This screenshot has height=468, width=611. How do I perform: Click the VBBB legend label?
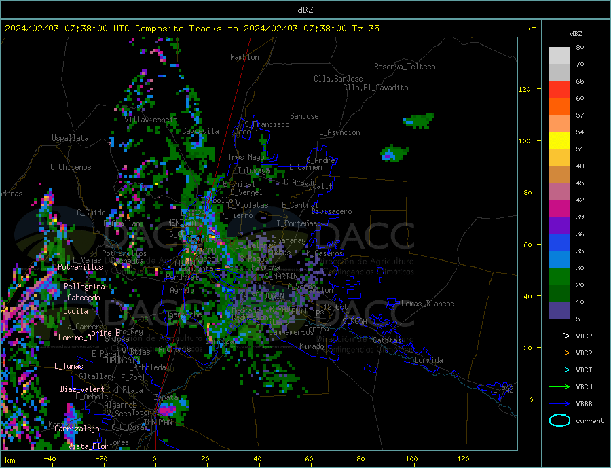[x=584, y=404]
